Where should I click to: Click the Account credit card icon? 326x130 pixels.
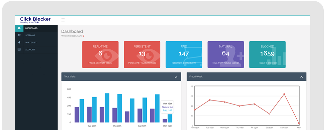click(x=19, y=49)
